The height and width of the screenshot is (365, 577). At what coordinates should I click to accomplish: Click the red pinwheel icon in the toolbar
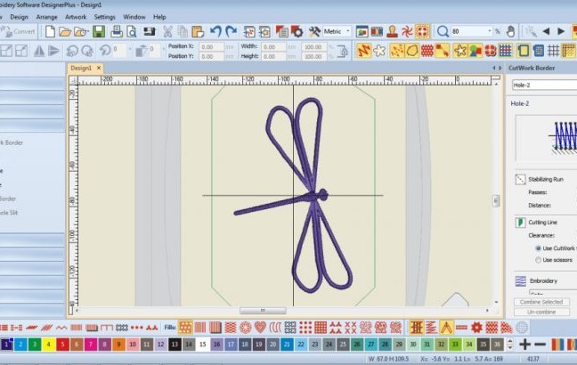tap(407, 32)
